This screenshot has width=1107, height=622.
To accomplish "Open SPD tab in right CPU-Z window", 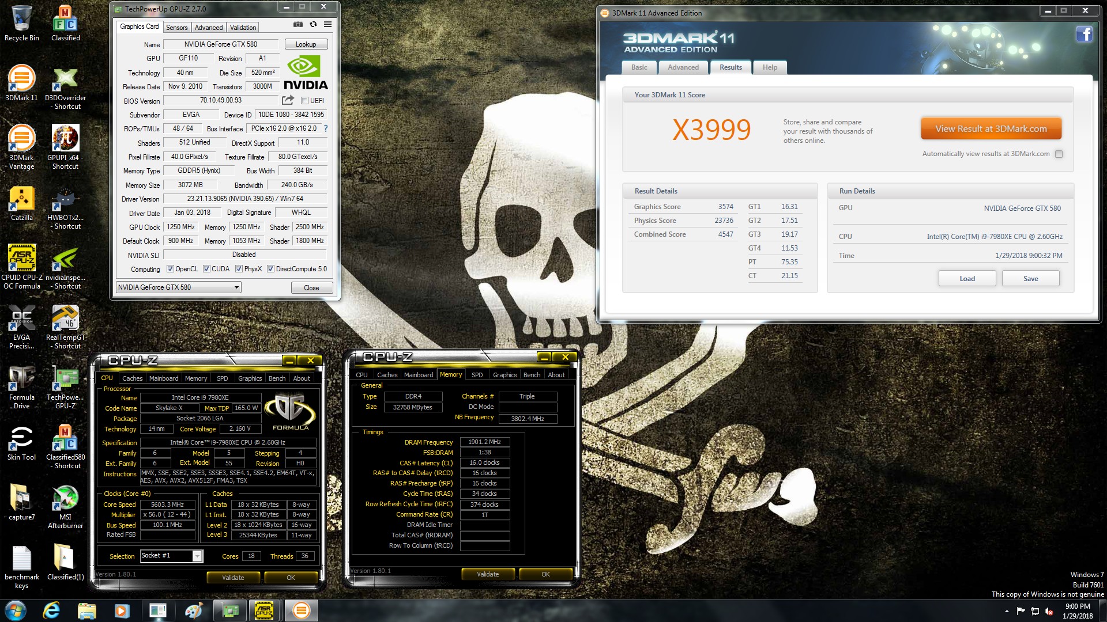I will click(x=477, y=375).
